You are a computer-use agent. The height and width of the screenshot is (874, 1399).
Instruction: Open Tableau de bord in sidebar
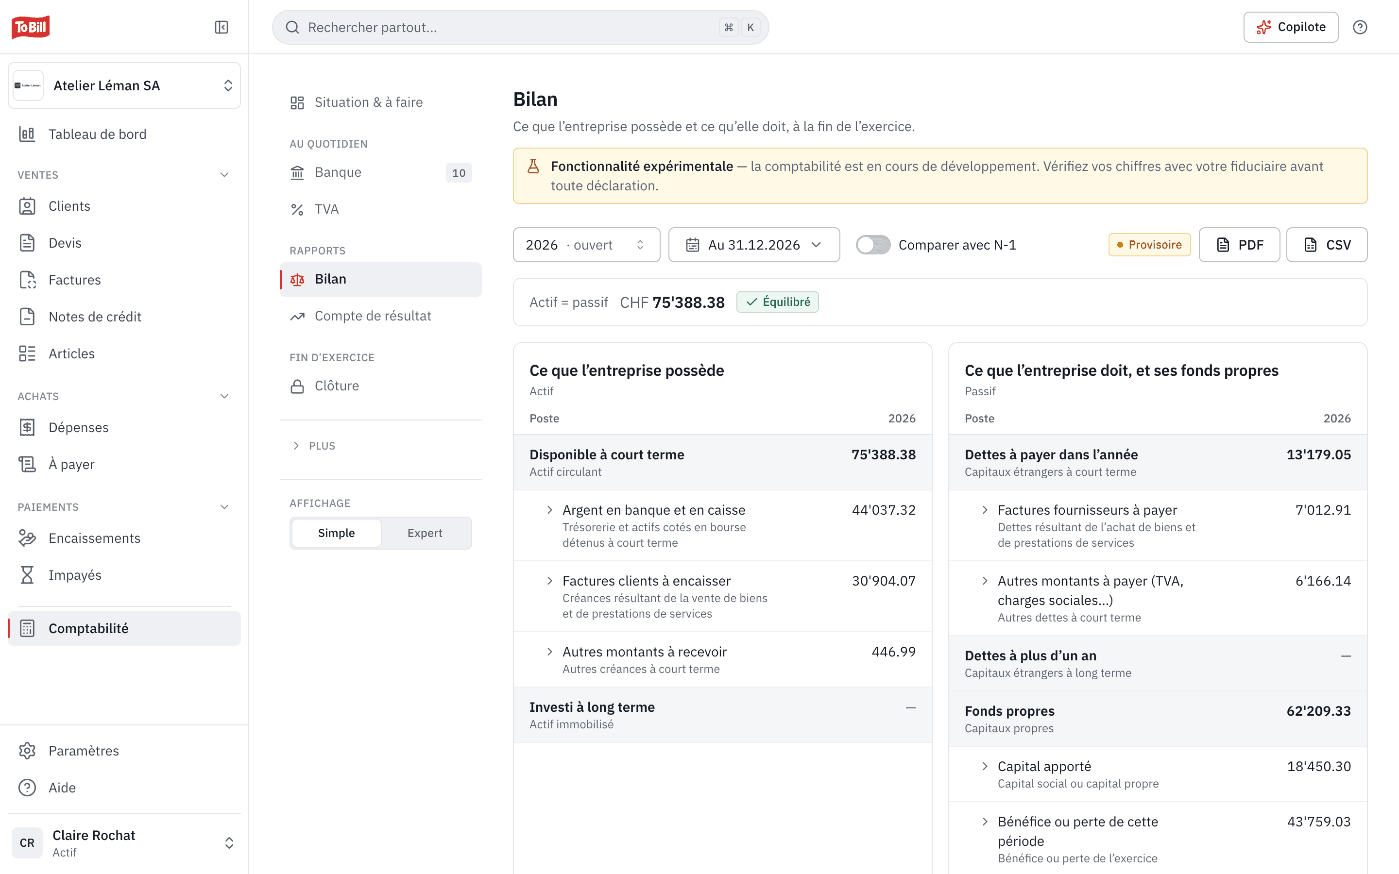124,134
